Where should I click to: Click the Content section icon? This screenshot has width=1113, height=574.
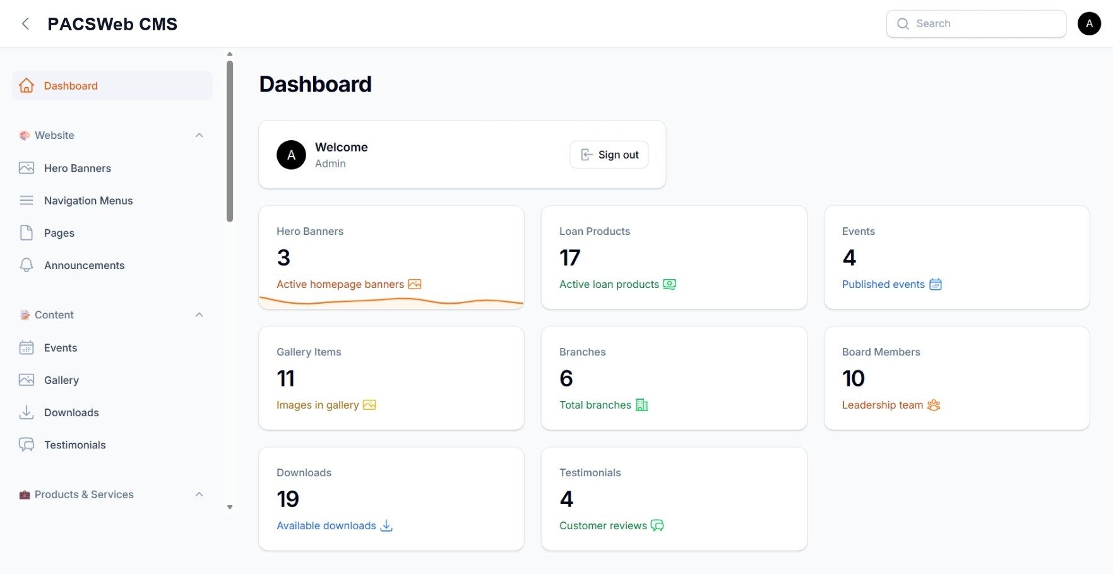click(x=25, y=314)
